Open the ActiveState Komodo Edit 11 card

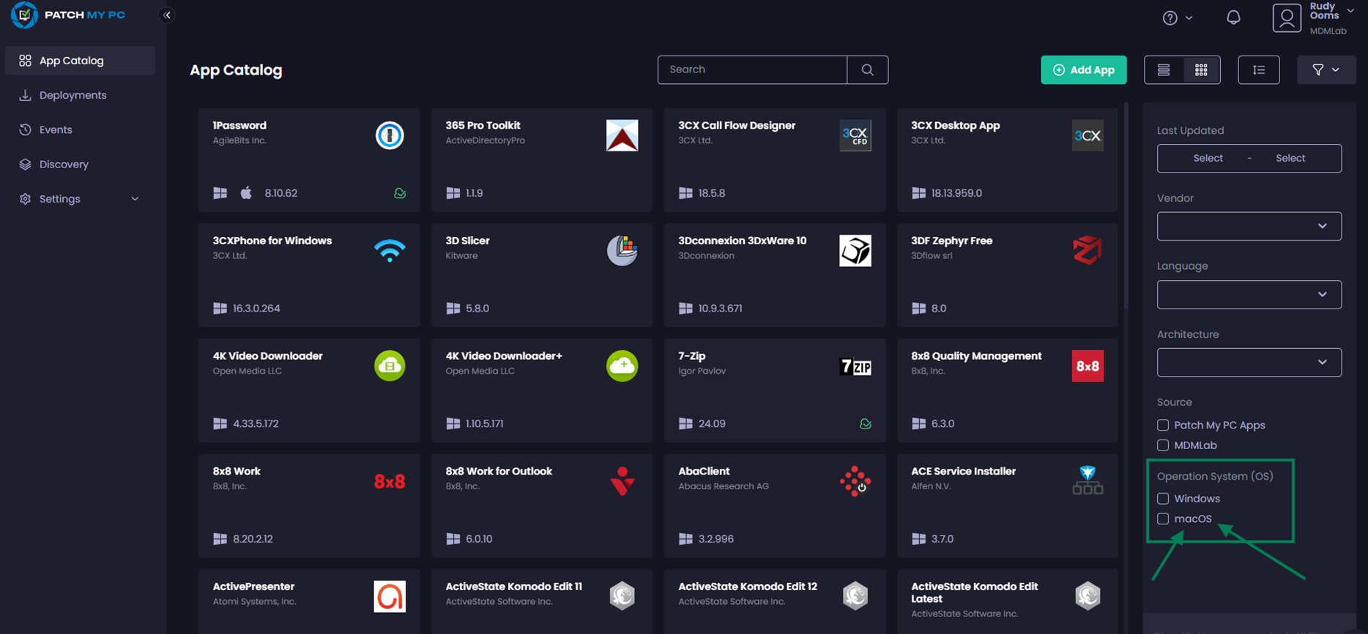click(x=542, y=601)
